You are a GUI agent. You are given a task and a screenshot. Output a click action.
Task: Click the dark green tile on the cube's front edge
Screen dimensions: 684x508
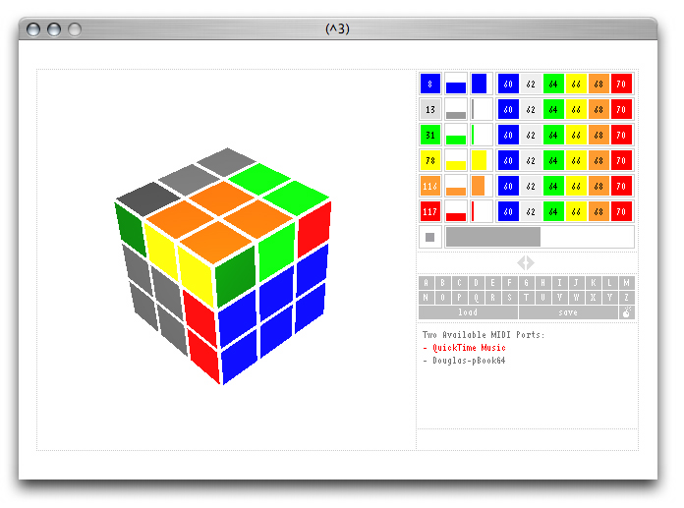[236, 276]
